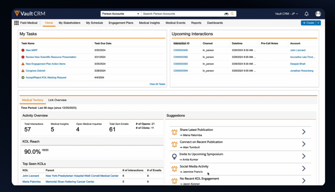Click the red alert icon beside New MIRF task
Viewport: 335px width, 192px height.
pyautogui.click(x=22, y=50)
